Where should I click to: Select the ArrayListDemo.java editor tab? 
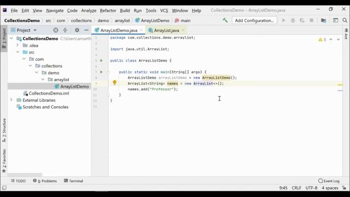pyautogui.click(x=119, y=30)
